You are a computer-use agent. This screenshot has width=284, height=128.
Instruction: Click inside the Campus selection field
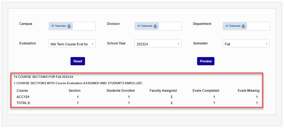coord(83,26)
